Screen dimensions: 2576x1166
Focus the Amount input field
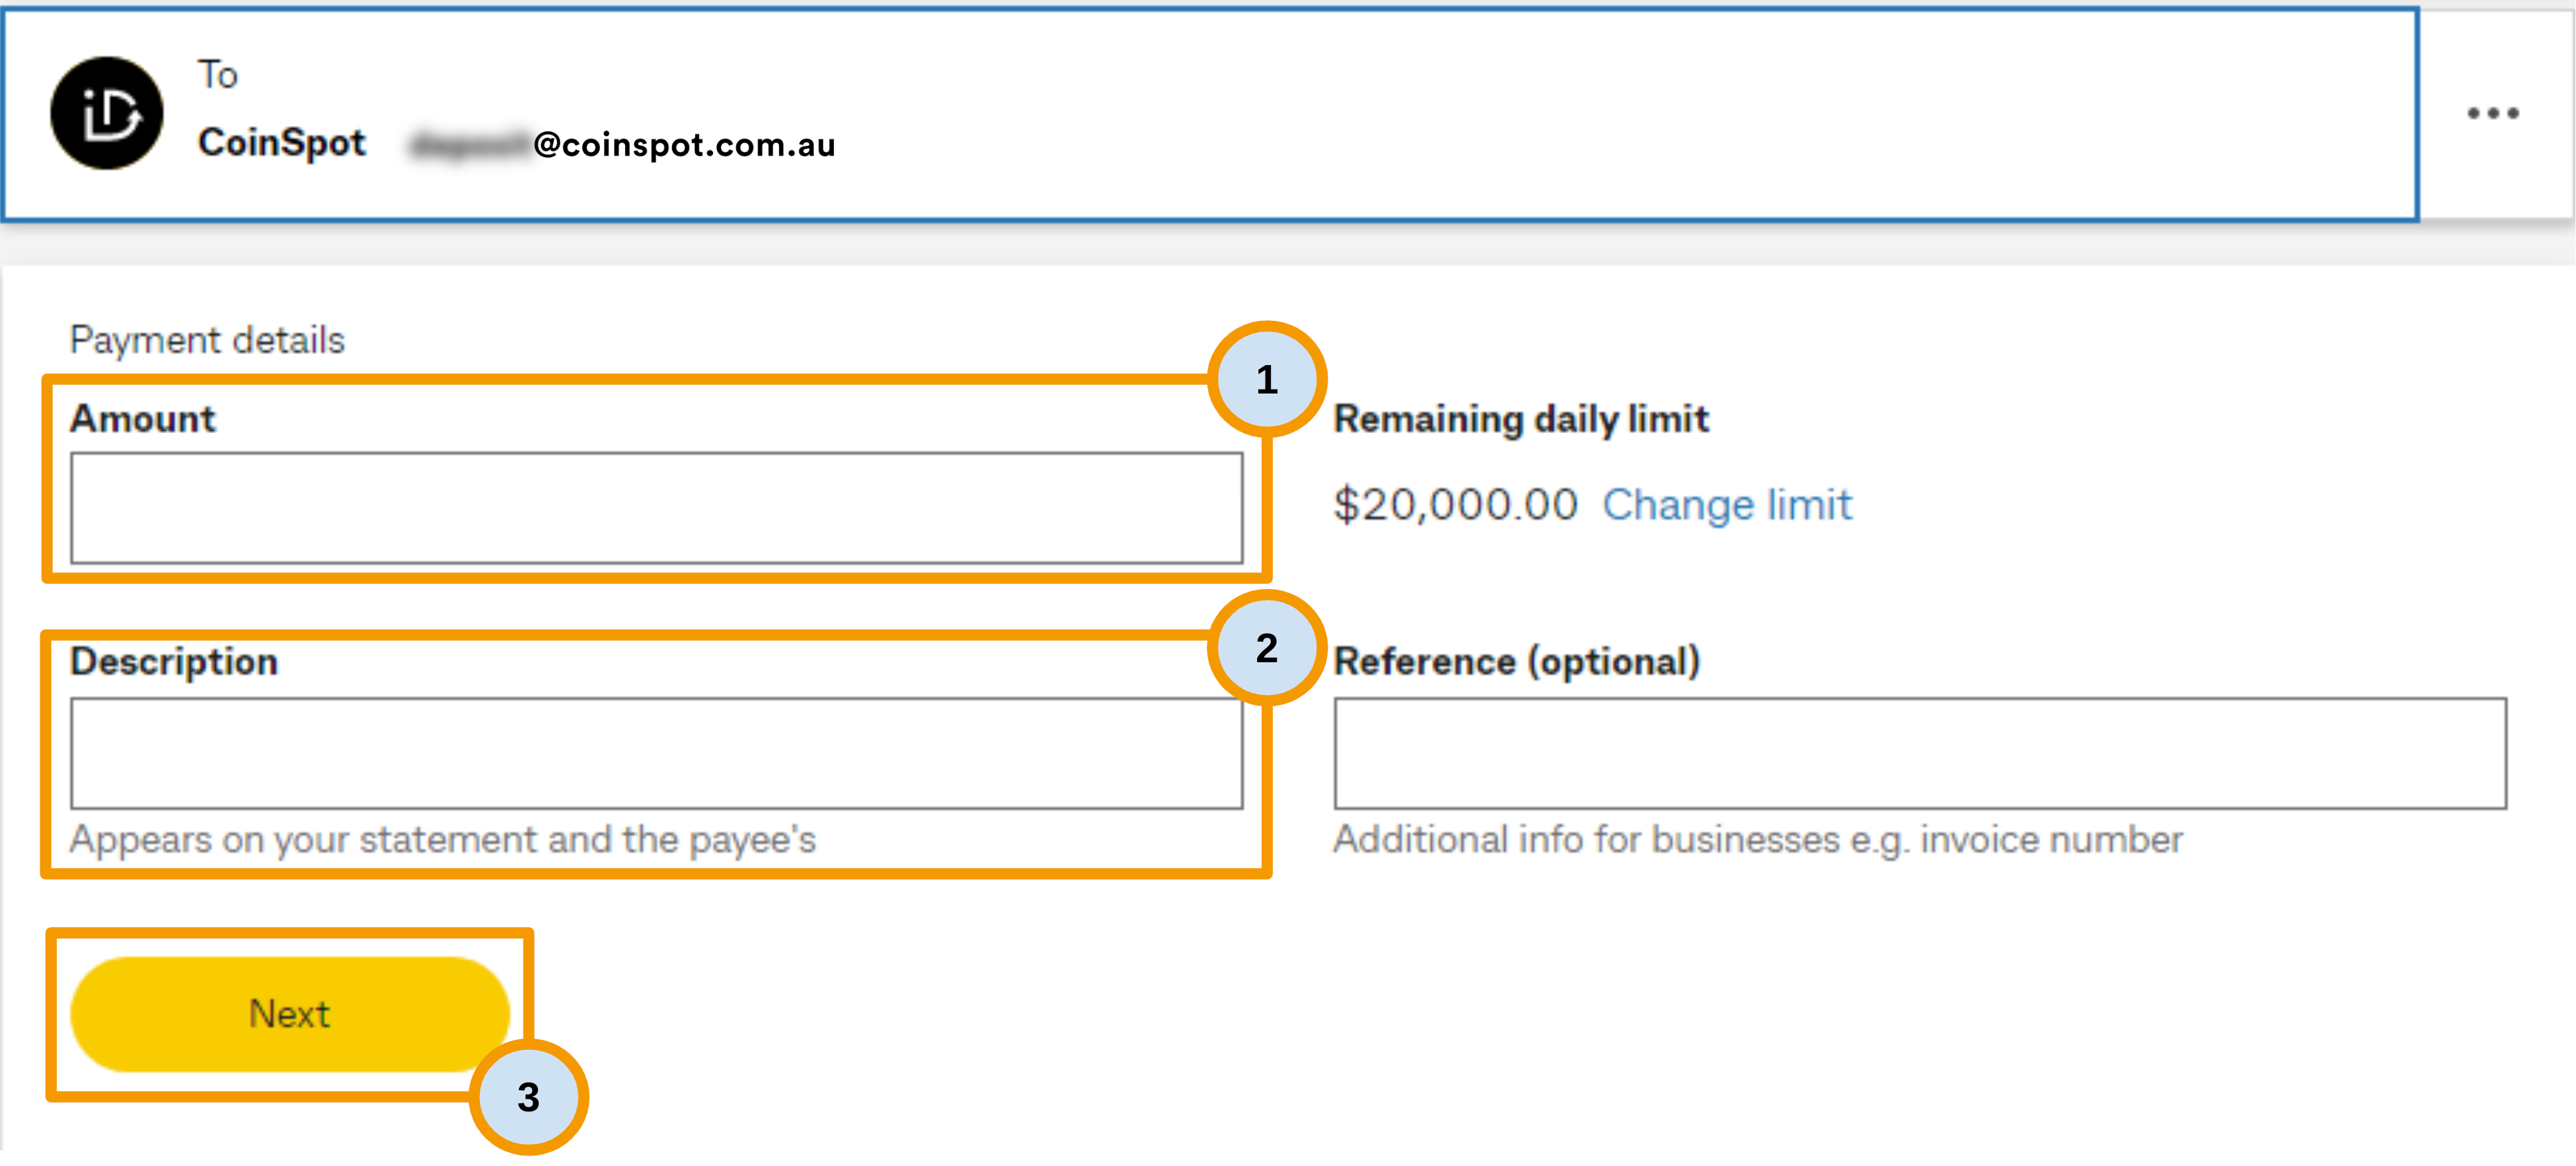(x=657, y=508)
